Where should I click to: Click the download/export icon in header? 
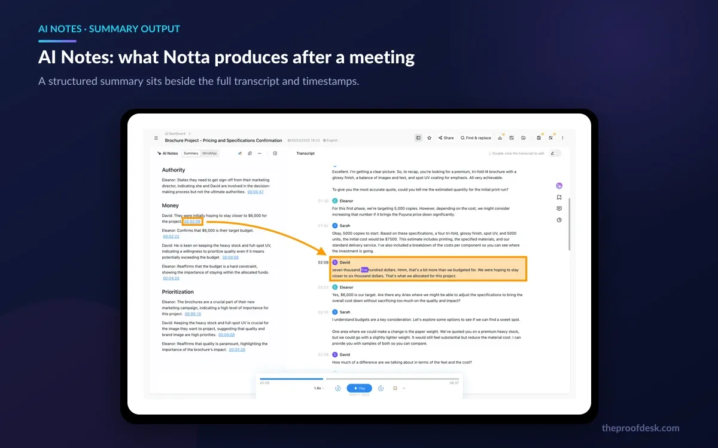[500, 138]
